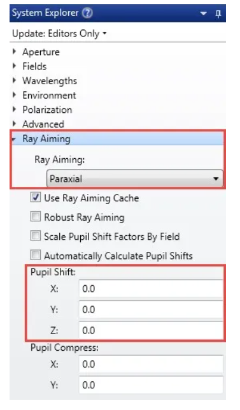Viewport: 240px width, 410px height.
Task: Select the Pupil Compress X field
Action: coord(151,364)
